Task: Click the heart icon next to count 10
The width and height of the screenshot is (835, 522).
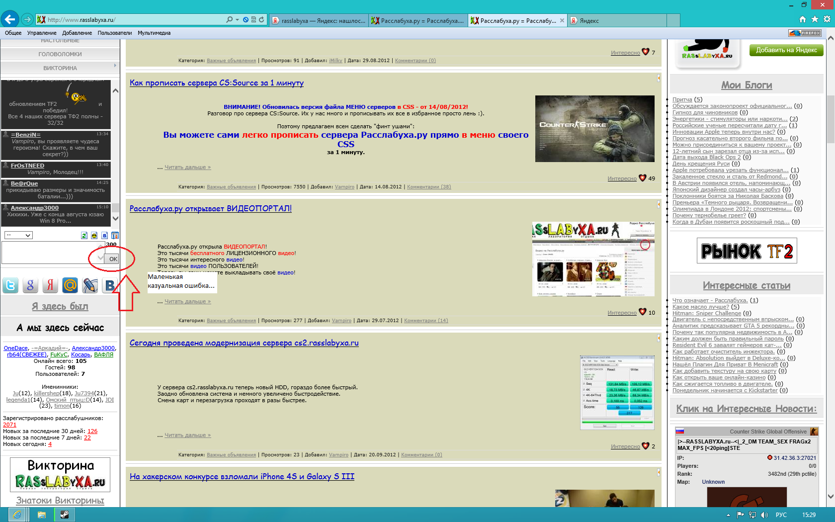Action: (643, 312)
